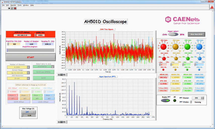Click the Acquisition progress bar
The image size is (215, 129).
click(30, 50)
